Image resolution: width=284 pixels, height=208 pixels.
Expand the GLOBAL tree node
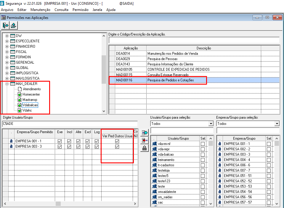click(x=7, y=68)
